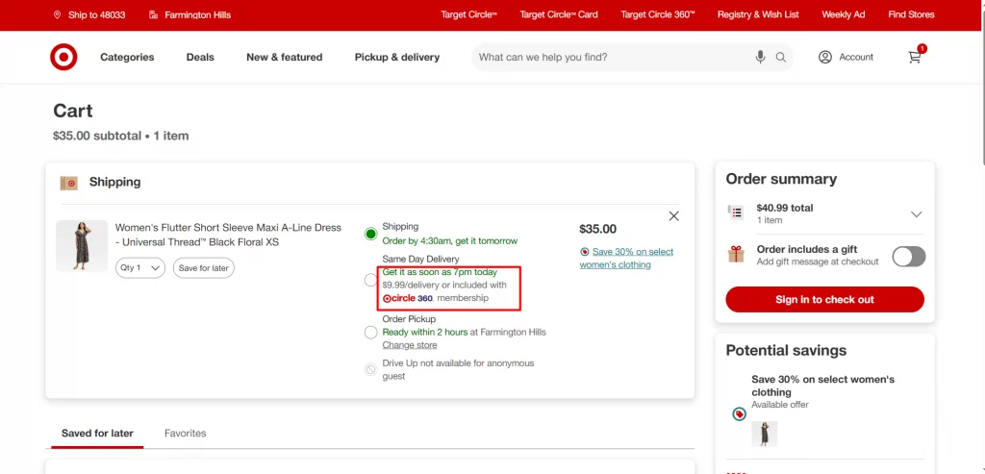Viewport: 985px width, 474px height.
Task: Open the New & featured menu
Action: point(284,57)
